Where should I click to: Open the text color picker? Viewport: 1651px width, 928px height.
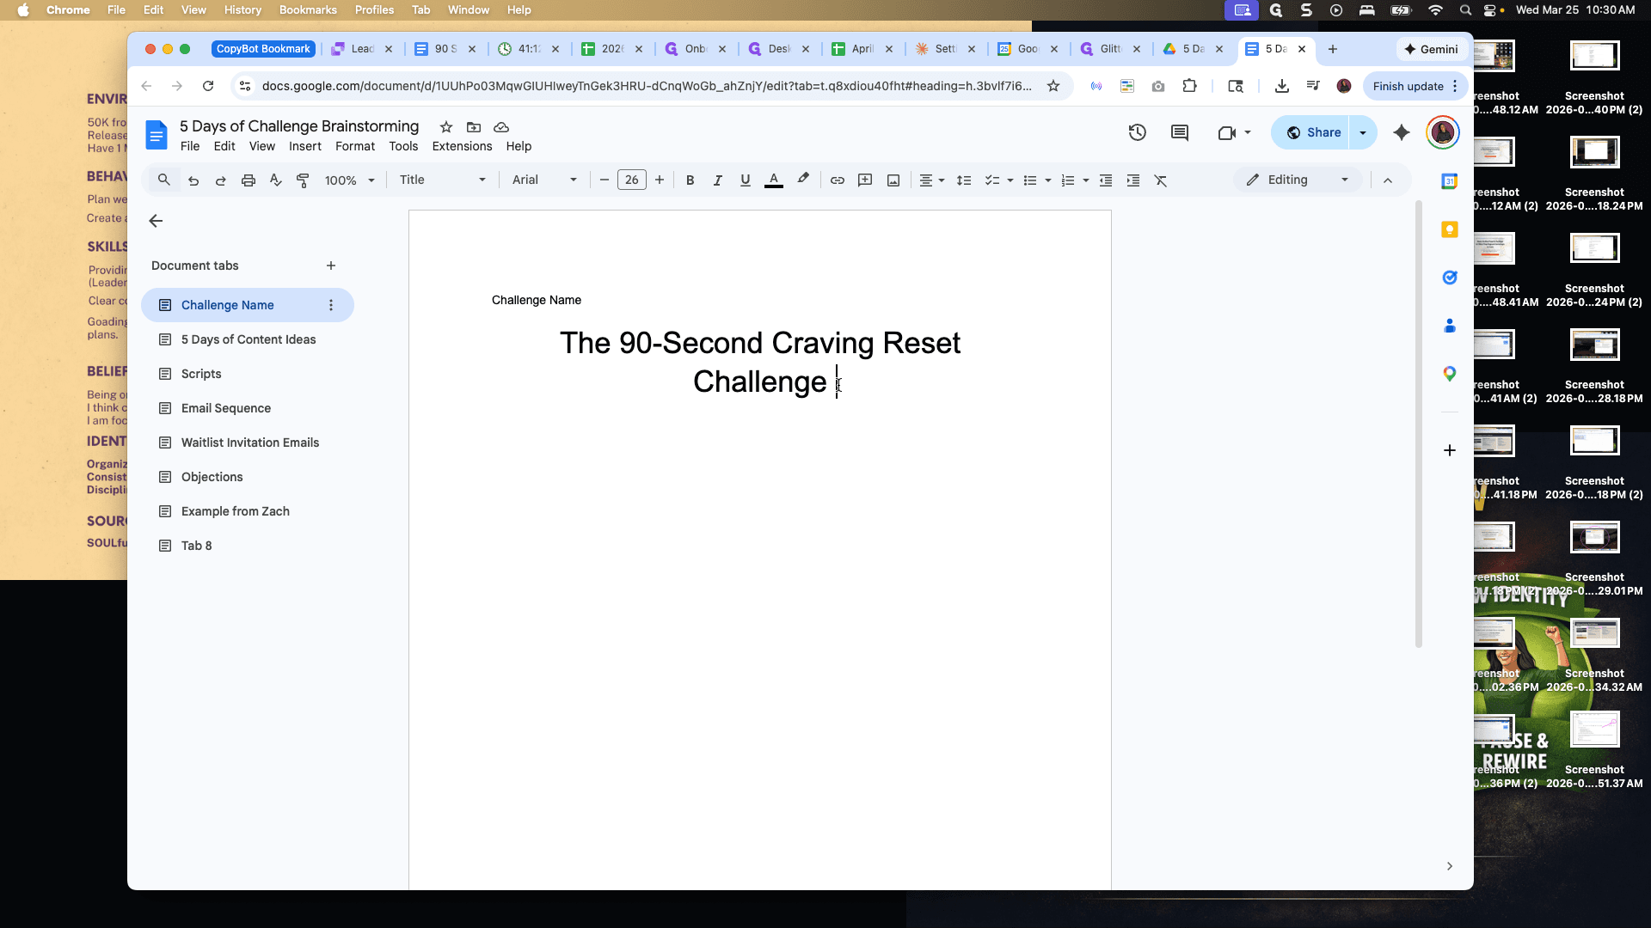pyautogui.click(x=774, y=180)
